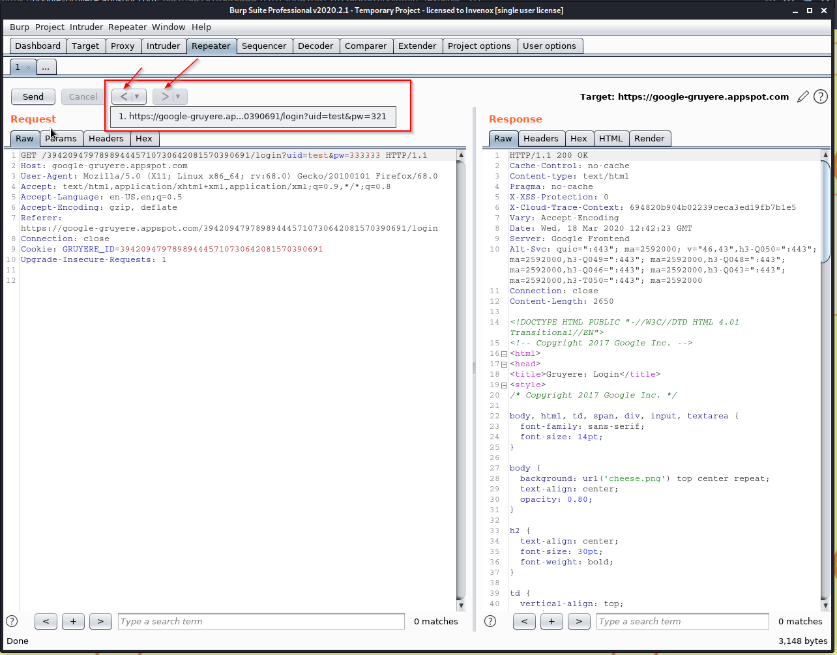Send the request
The width and height of the screenshot is (837, 655).
point(33,96)
